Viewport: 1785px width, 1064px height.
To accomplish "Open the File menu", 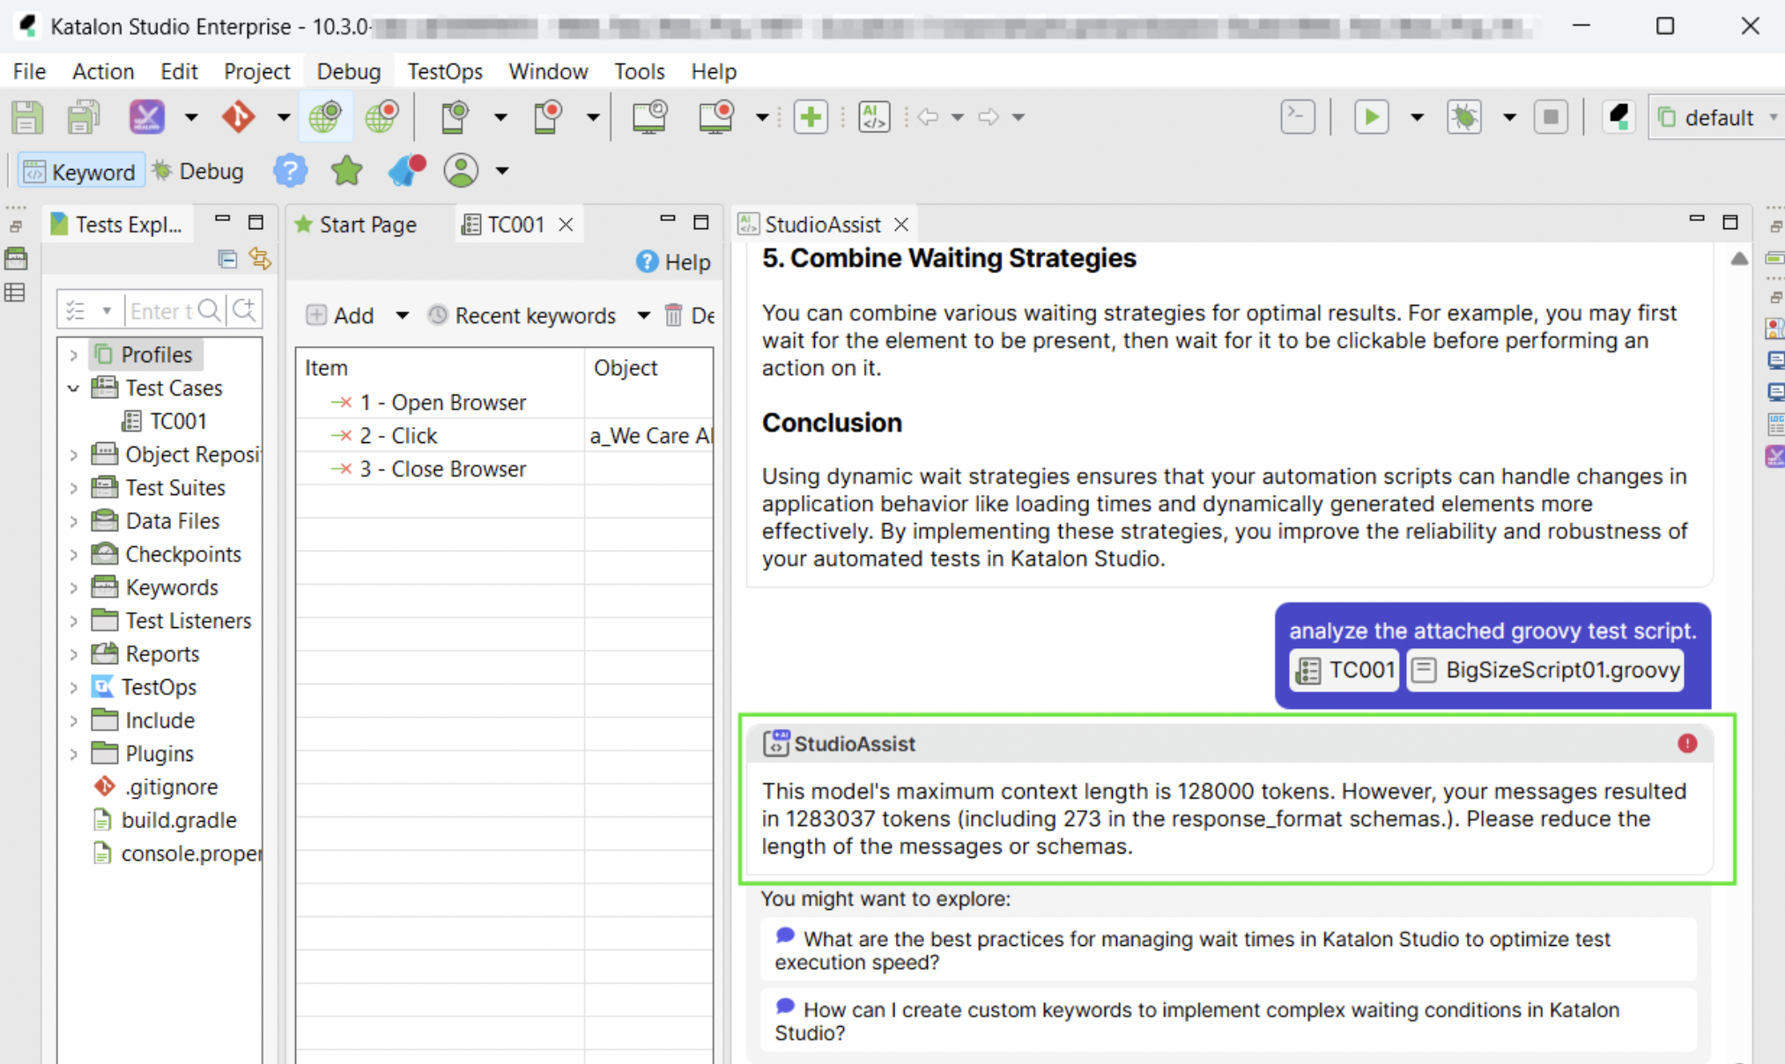I will click(x=30, y=71).
